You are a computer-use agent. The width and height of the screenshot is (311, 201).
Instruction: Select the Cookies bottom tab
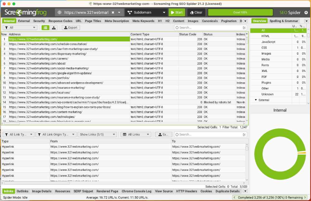tap(206, 191)
